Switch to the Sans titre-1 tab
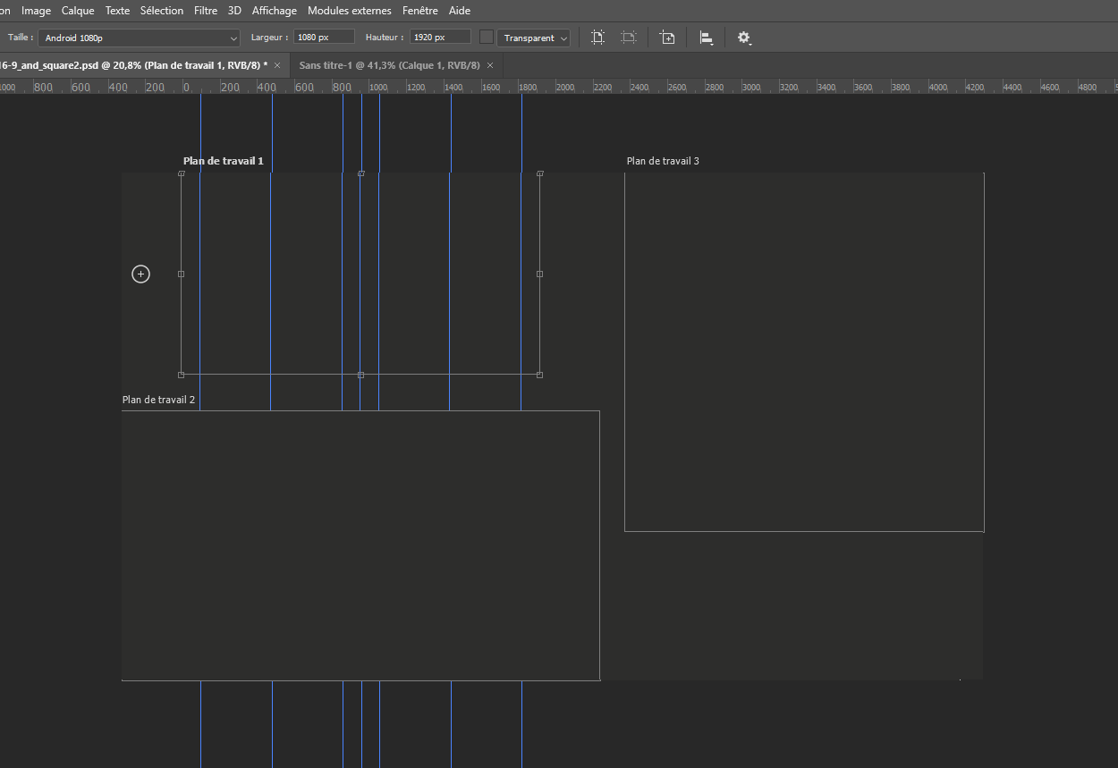This screenshot has width=1118, height=768. 390,64
